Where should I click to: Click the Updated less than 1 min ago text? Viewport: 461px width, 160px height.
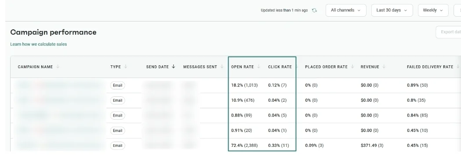(x=284, y=10)
